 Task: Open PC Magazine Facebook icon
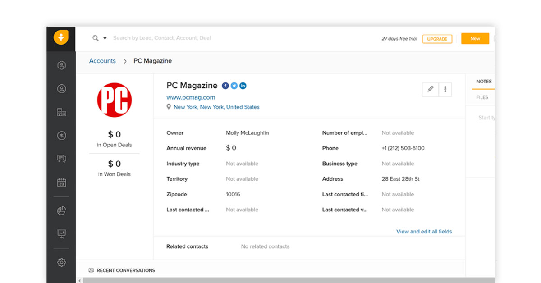point(225,86)
